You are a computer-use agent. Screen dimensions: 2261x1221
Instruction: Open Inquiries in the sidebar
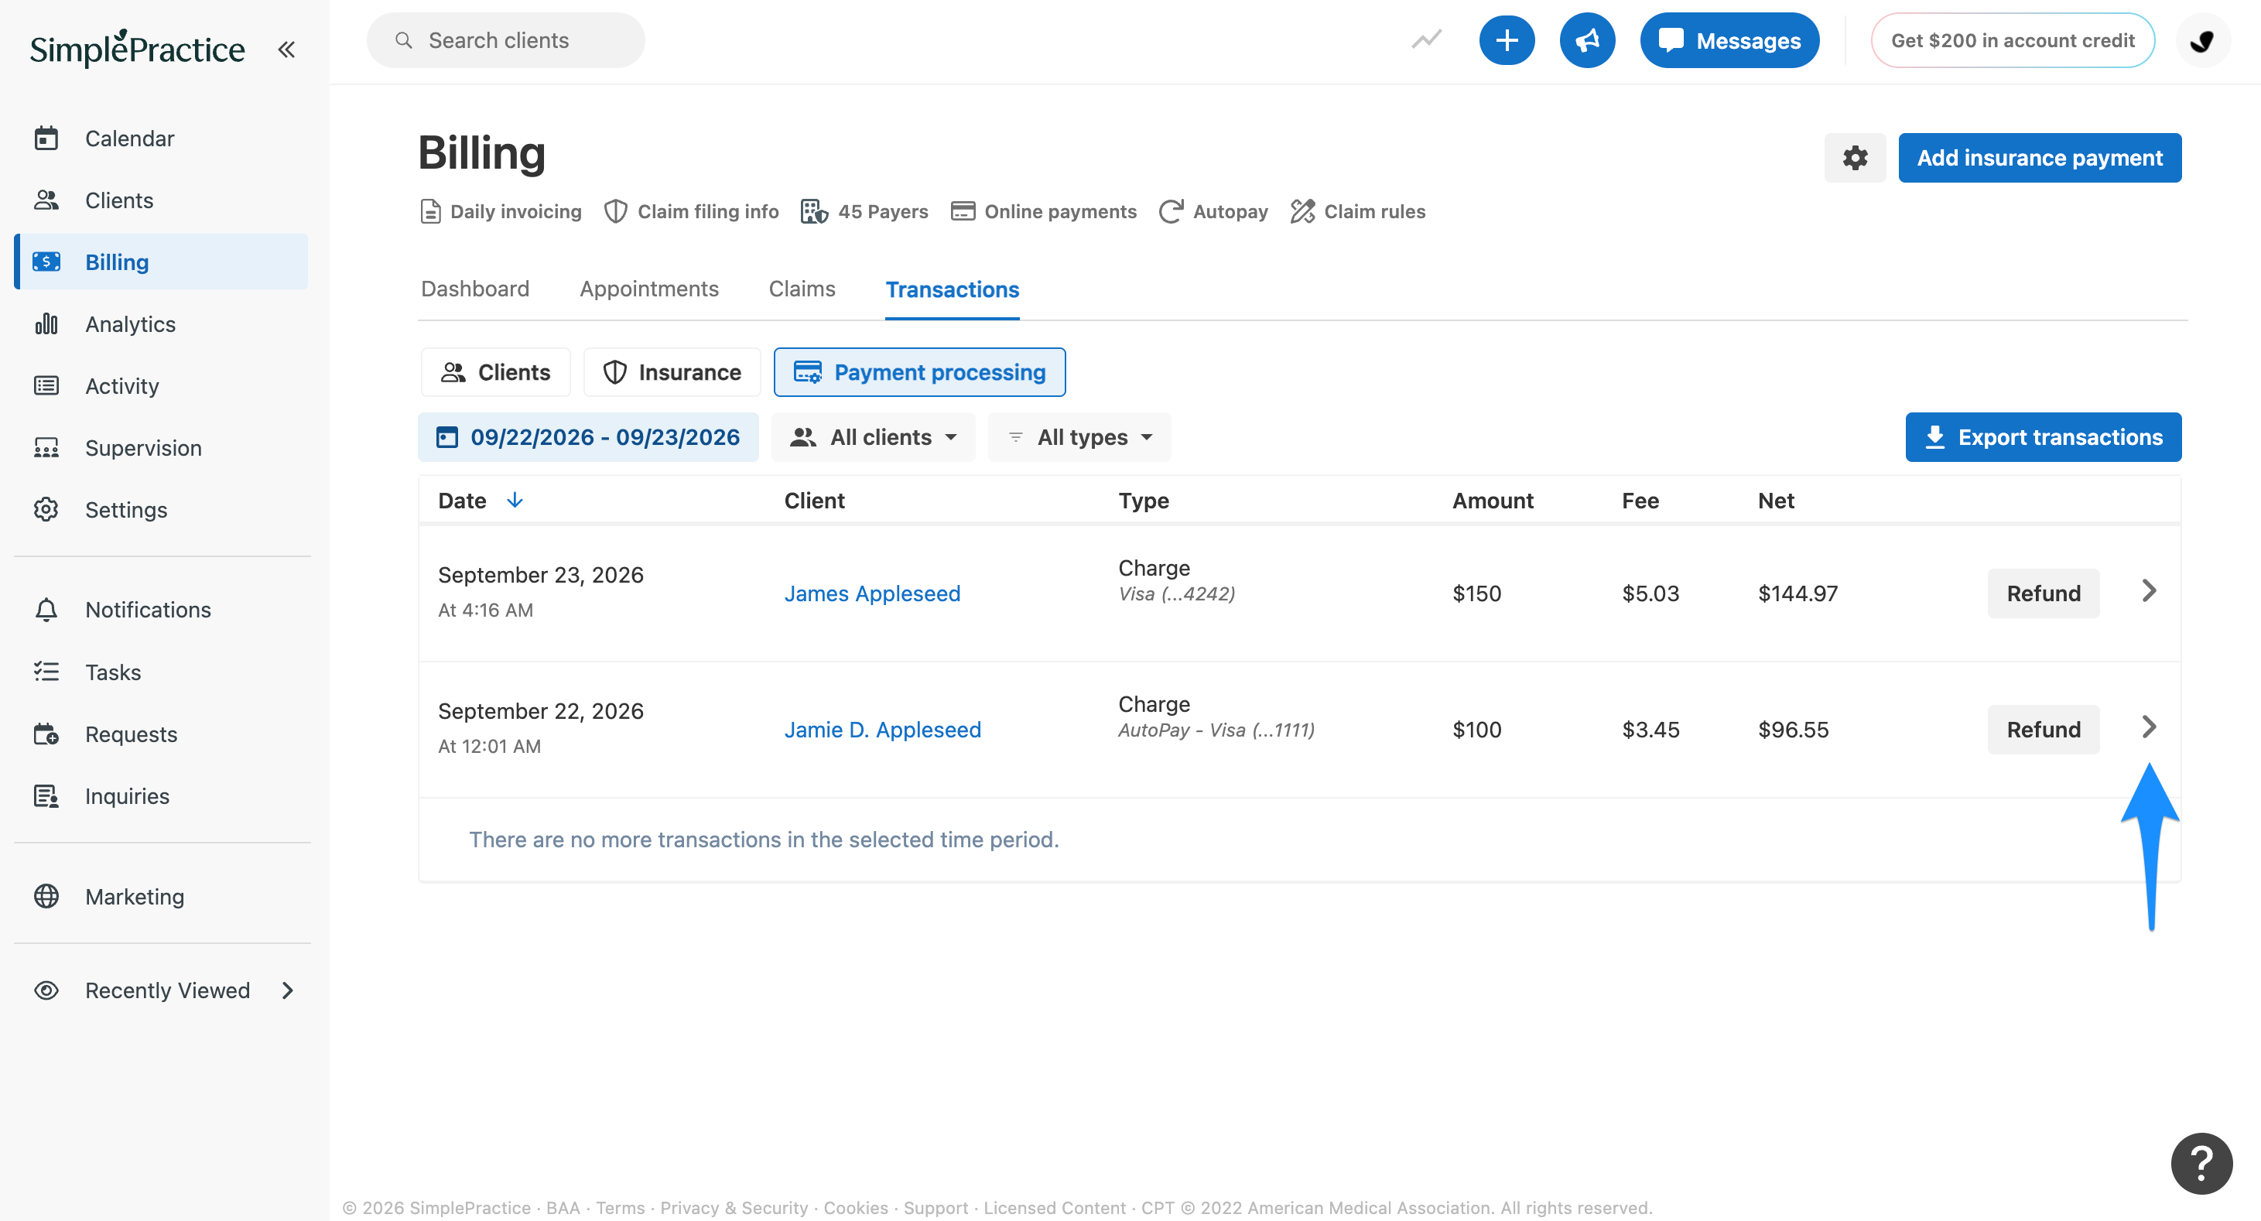coord(126,795)
